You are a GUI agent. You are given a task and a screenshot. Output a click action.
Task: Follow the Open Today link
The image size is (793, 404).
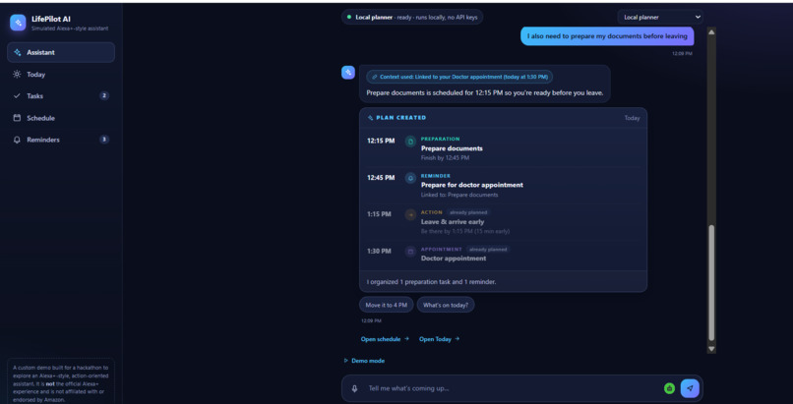pyautogui.click(x=439, y=339)
